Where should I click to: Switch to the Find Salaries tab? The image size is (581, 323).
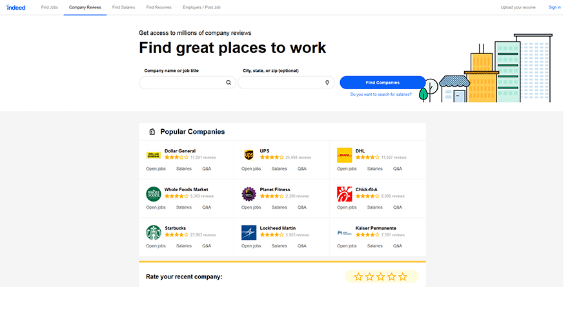click(x=123, y=7)
